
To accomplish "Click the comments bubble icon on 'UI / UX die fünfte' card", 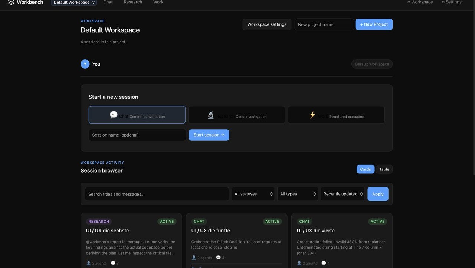I will tap(219, 258).
